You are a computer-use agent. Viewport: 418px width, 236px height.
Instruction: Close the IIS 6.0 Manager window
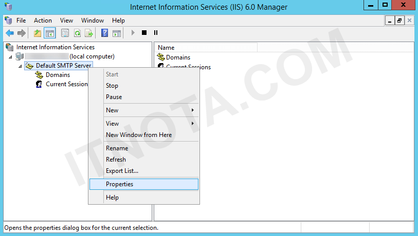click(x=403, y=5)
